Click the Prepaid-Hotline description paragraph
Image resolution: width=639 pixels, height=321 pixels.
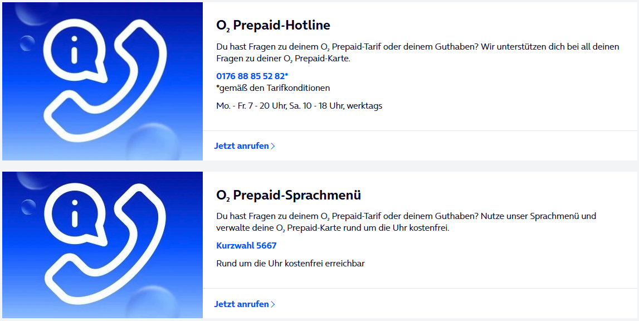point(418,52)
